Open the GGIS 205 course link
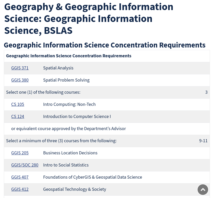The width and height of the screenshot is (212, 198). pos(20,153)
